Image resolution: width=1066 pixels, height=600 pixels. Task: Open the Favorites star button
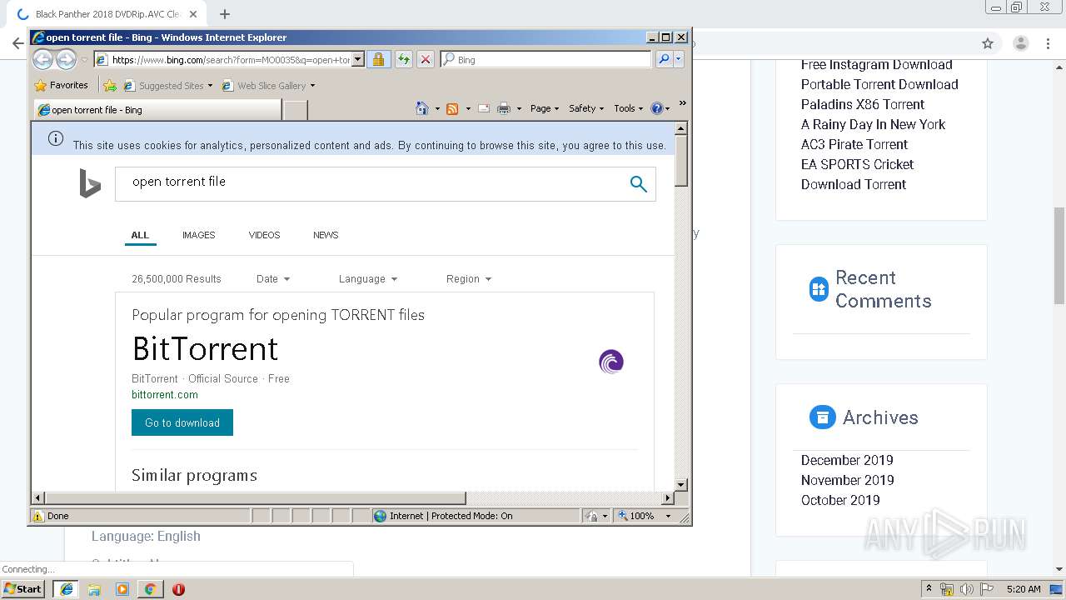pyautogui.click(x=61, y=85)
